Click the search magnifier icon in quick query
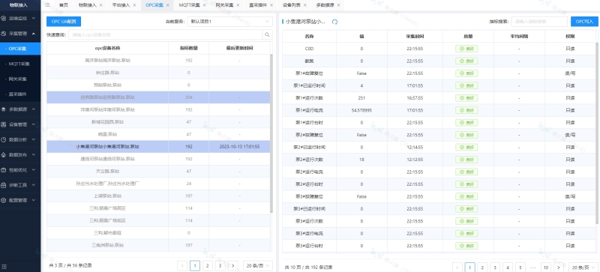The height and width of the screenshot is (272, 600). (268, 34)
